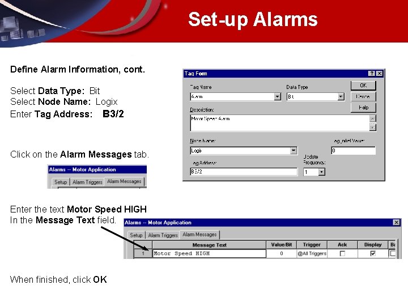Expand the Node Name dropdown
The width and height of the screenshot is (408, 306).
(294, 150)
